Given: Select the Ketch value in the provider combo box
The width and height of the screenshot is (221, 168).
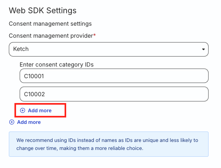Looking at the screenshot, I should pos(21,49).
